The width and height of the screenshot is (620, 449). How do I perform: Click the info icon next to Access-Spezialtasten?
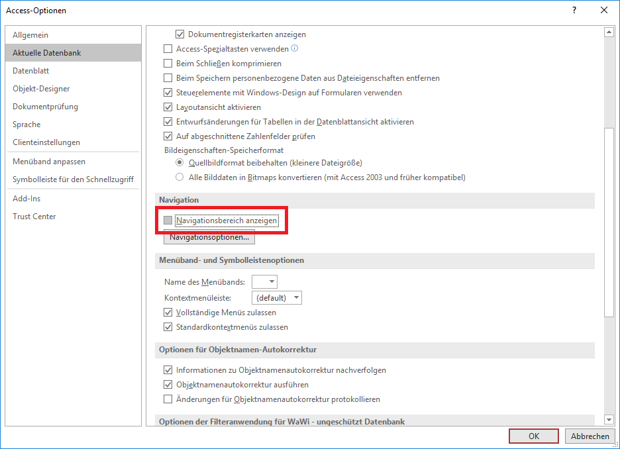point(295,48)
